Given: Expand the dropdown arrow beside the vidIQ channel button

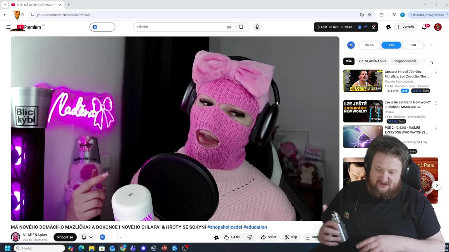Looking at the screenshot, I should [x=120, y=237].
